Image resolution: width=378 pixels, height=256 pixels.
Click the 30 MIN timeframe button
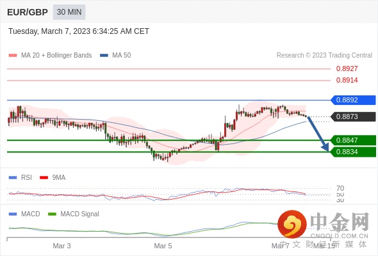[69, 12]
